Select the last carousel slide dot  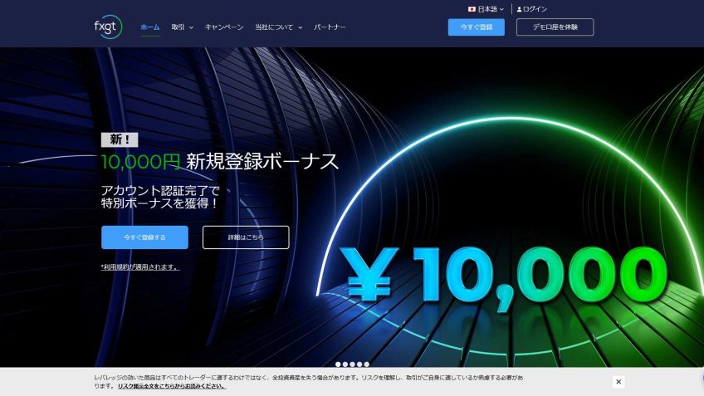pyautogui.click(x=366, y=364)
